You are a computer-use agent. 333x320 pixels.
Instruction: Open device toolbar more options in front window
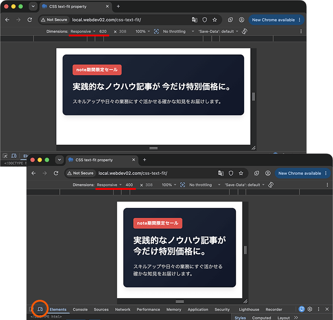(327, 185)
